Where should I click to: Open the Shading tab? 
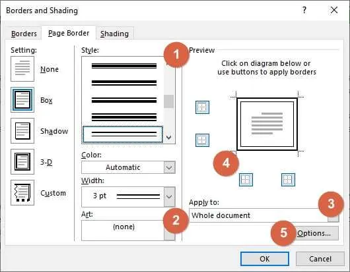(x=114, y=34)
